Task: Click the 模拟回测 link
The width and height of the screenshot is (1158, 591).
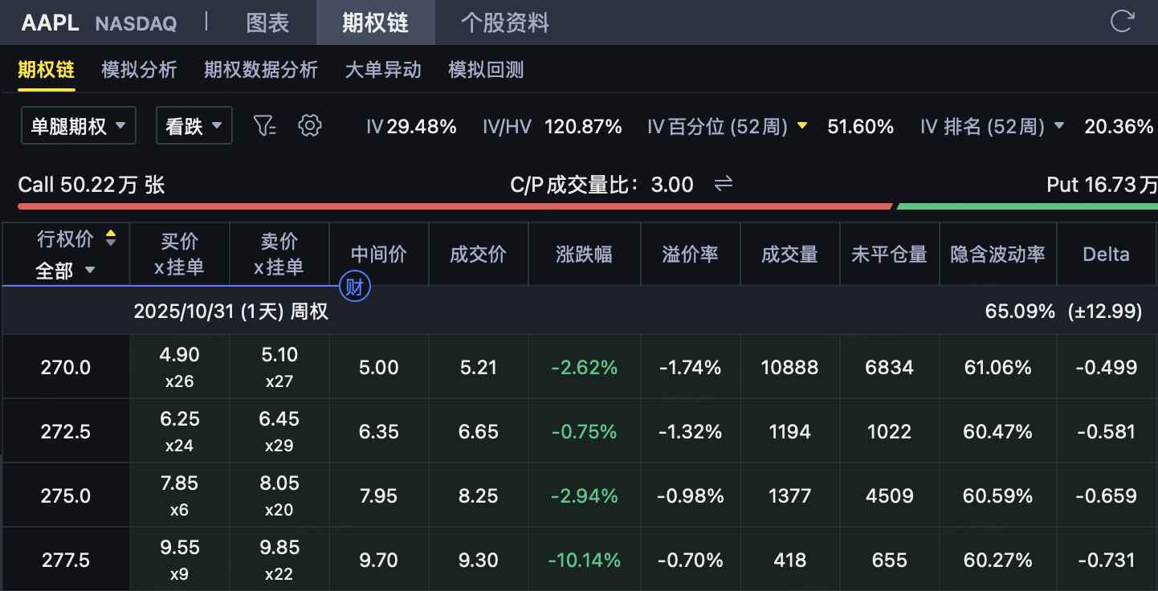Action: point(486,70)
